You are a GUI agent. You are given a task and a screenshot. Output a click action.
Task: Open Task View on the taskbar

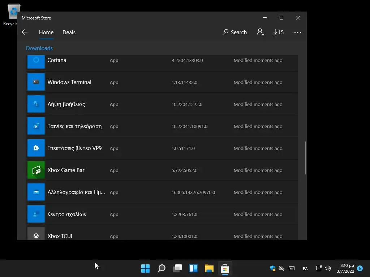[x=177, y=268]
